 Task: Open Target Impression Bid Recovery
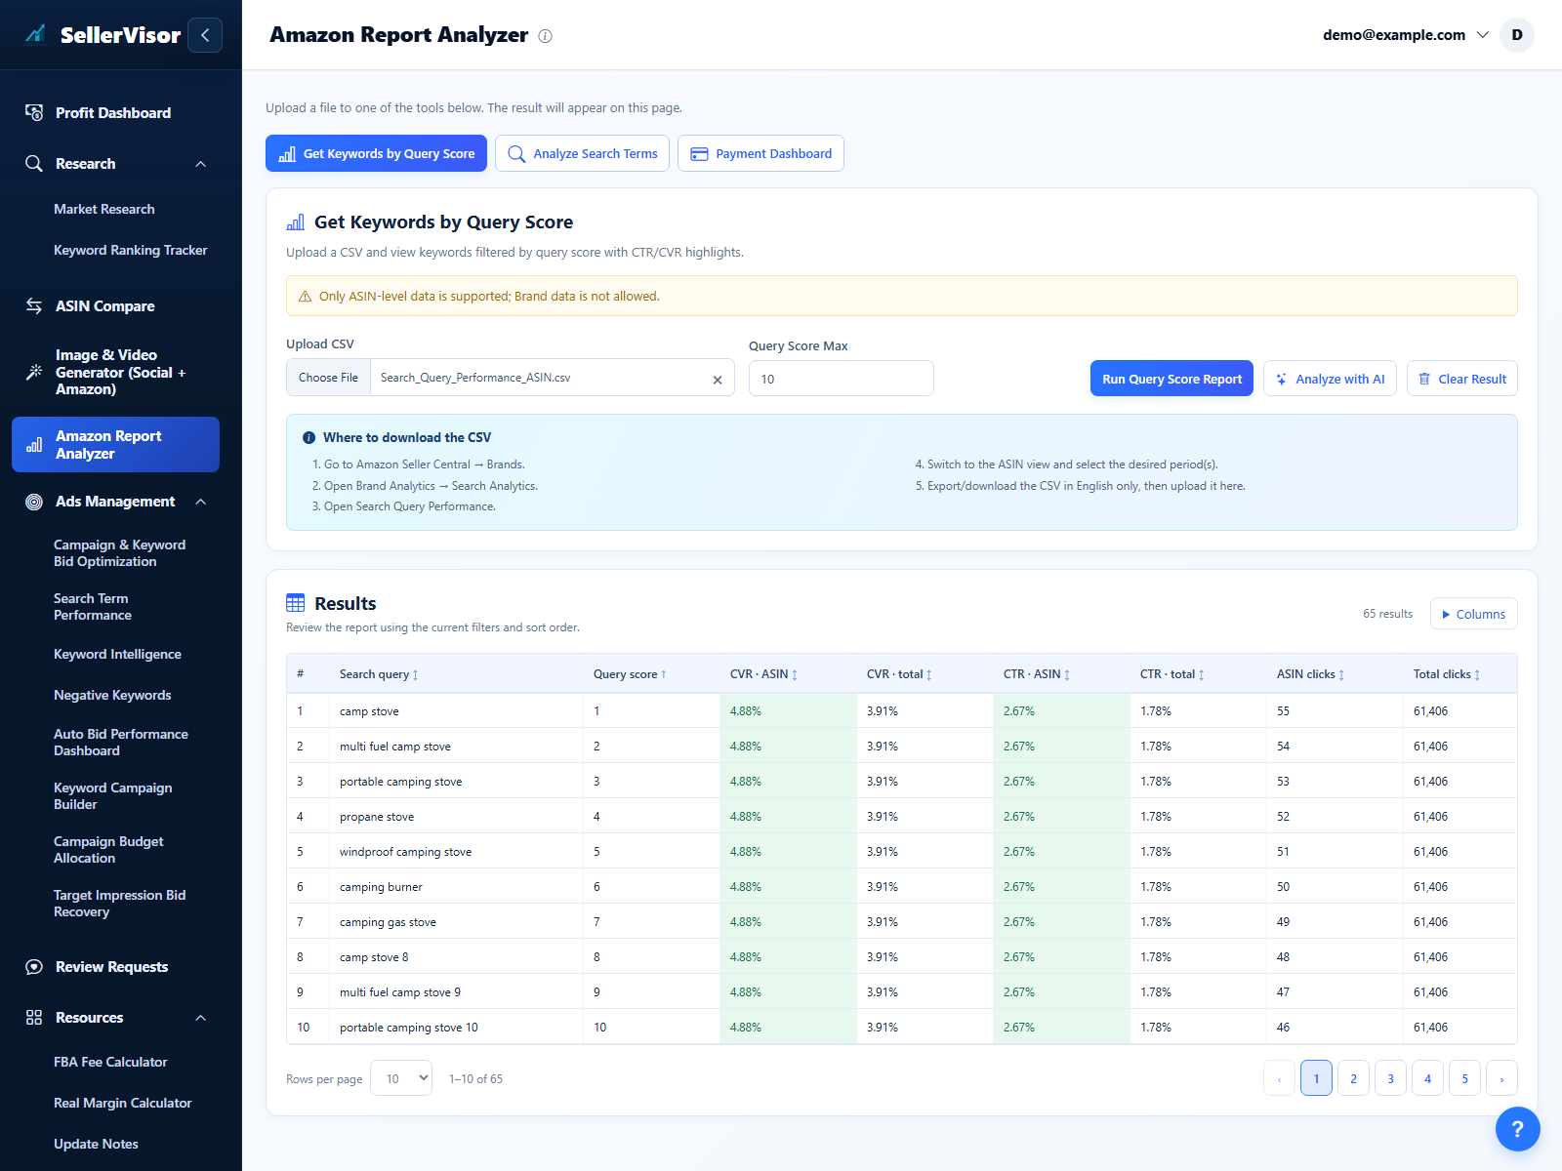tap(119, 904)
